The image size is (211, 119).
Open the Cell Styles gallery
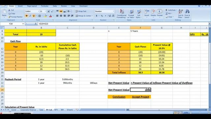138,14
